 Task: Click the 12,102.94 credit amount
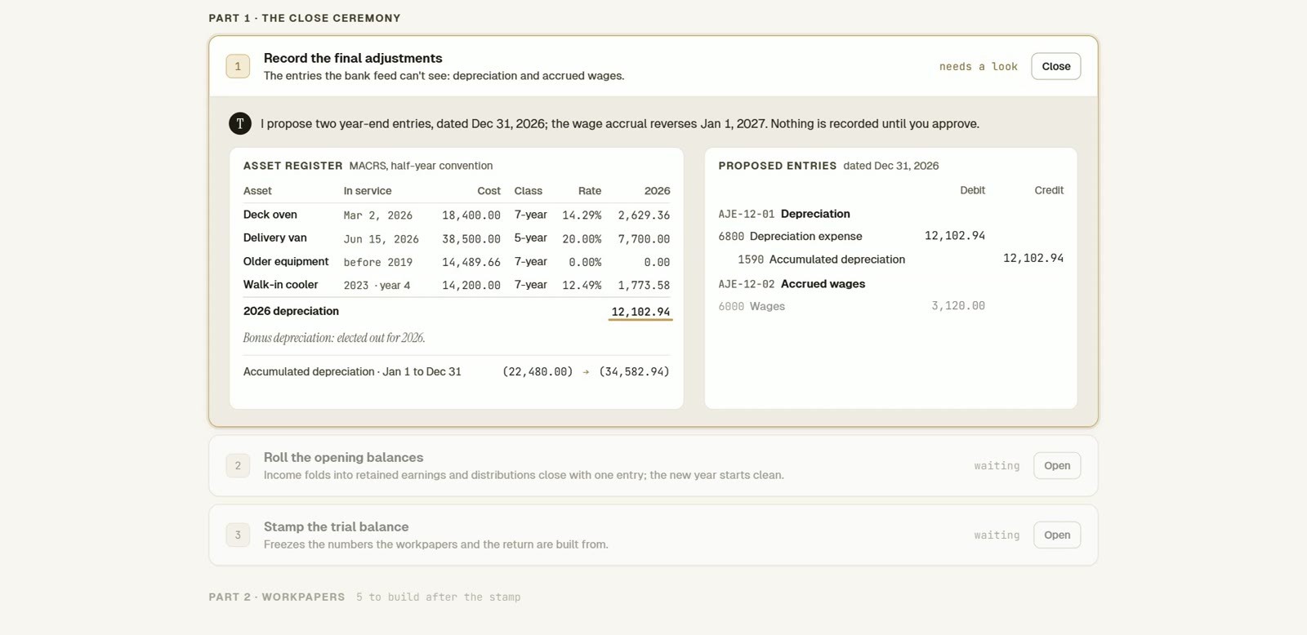pos(1033,258)
